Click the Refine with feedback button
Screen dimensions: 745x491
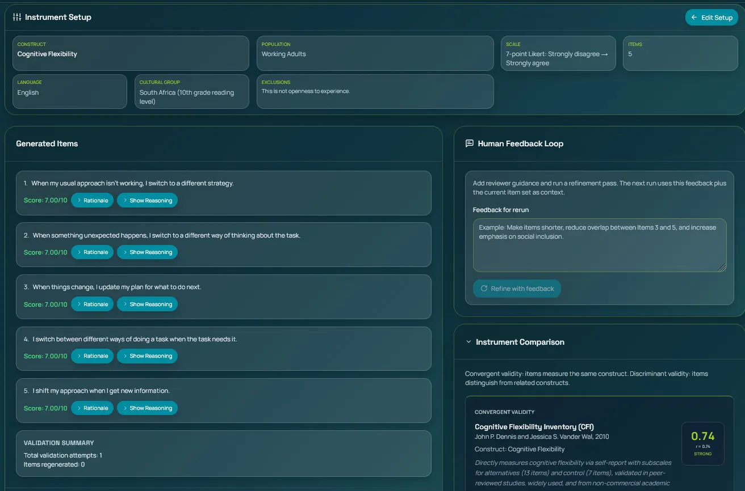pos(517,289)
